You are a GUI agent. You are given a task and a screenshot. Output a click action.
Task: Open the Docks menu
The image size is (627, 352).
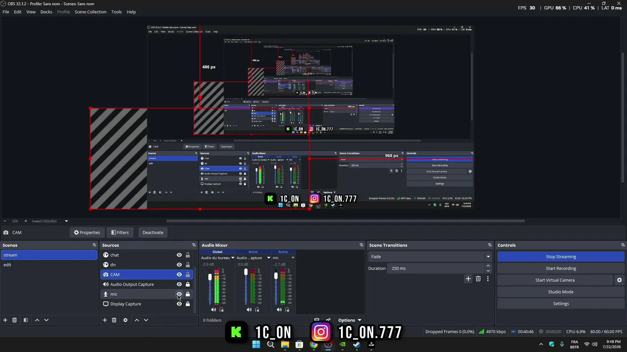[47, 12]
